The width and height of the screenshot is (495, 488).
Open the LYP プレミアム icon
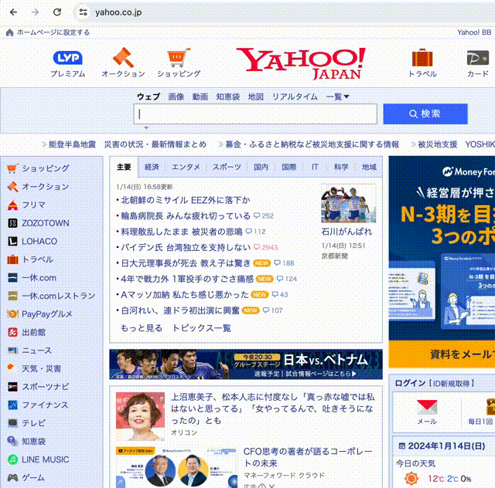coord(68,58)
